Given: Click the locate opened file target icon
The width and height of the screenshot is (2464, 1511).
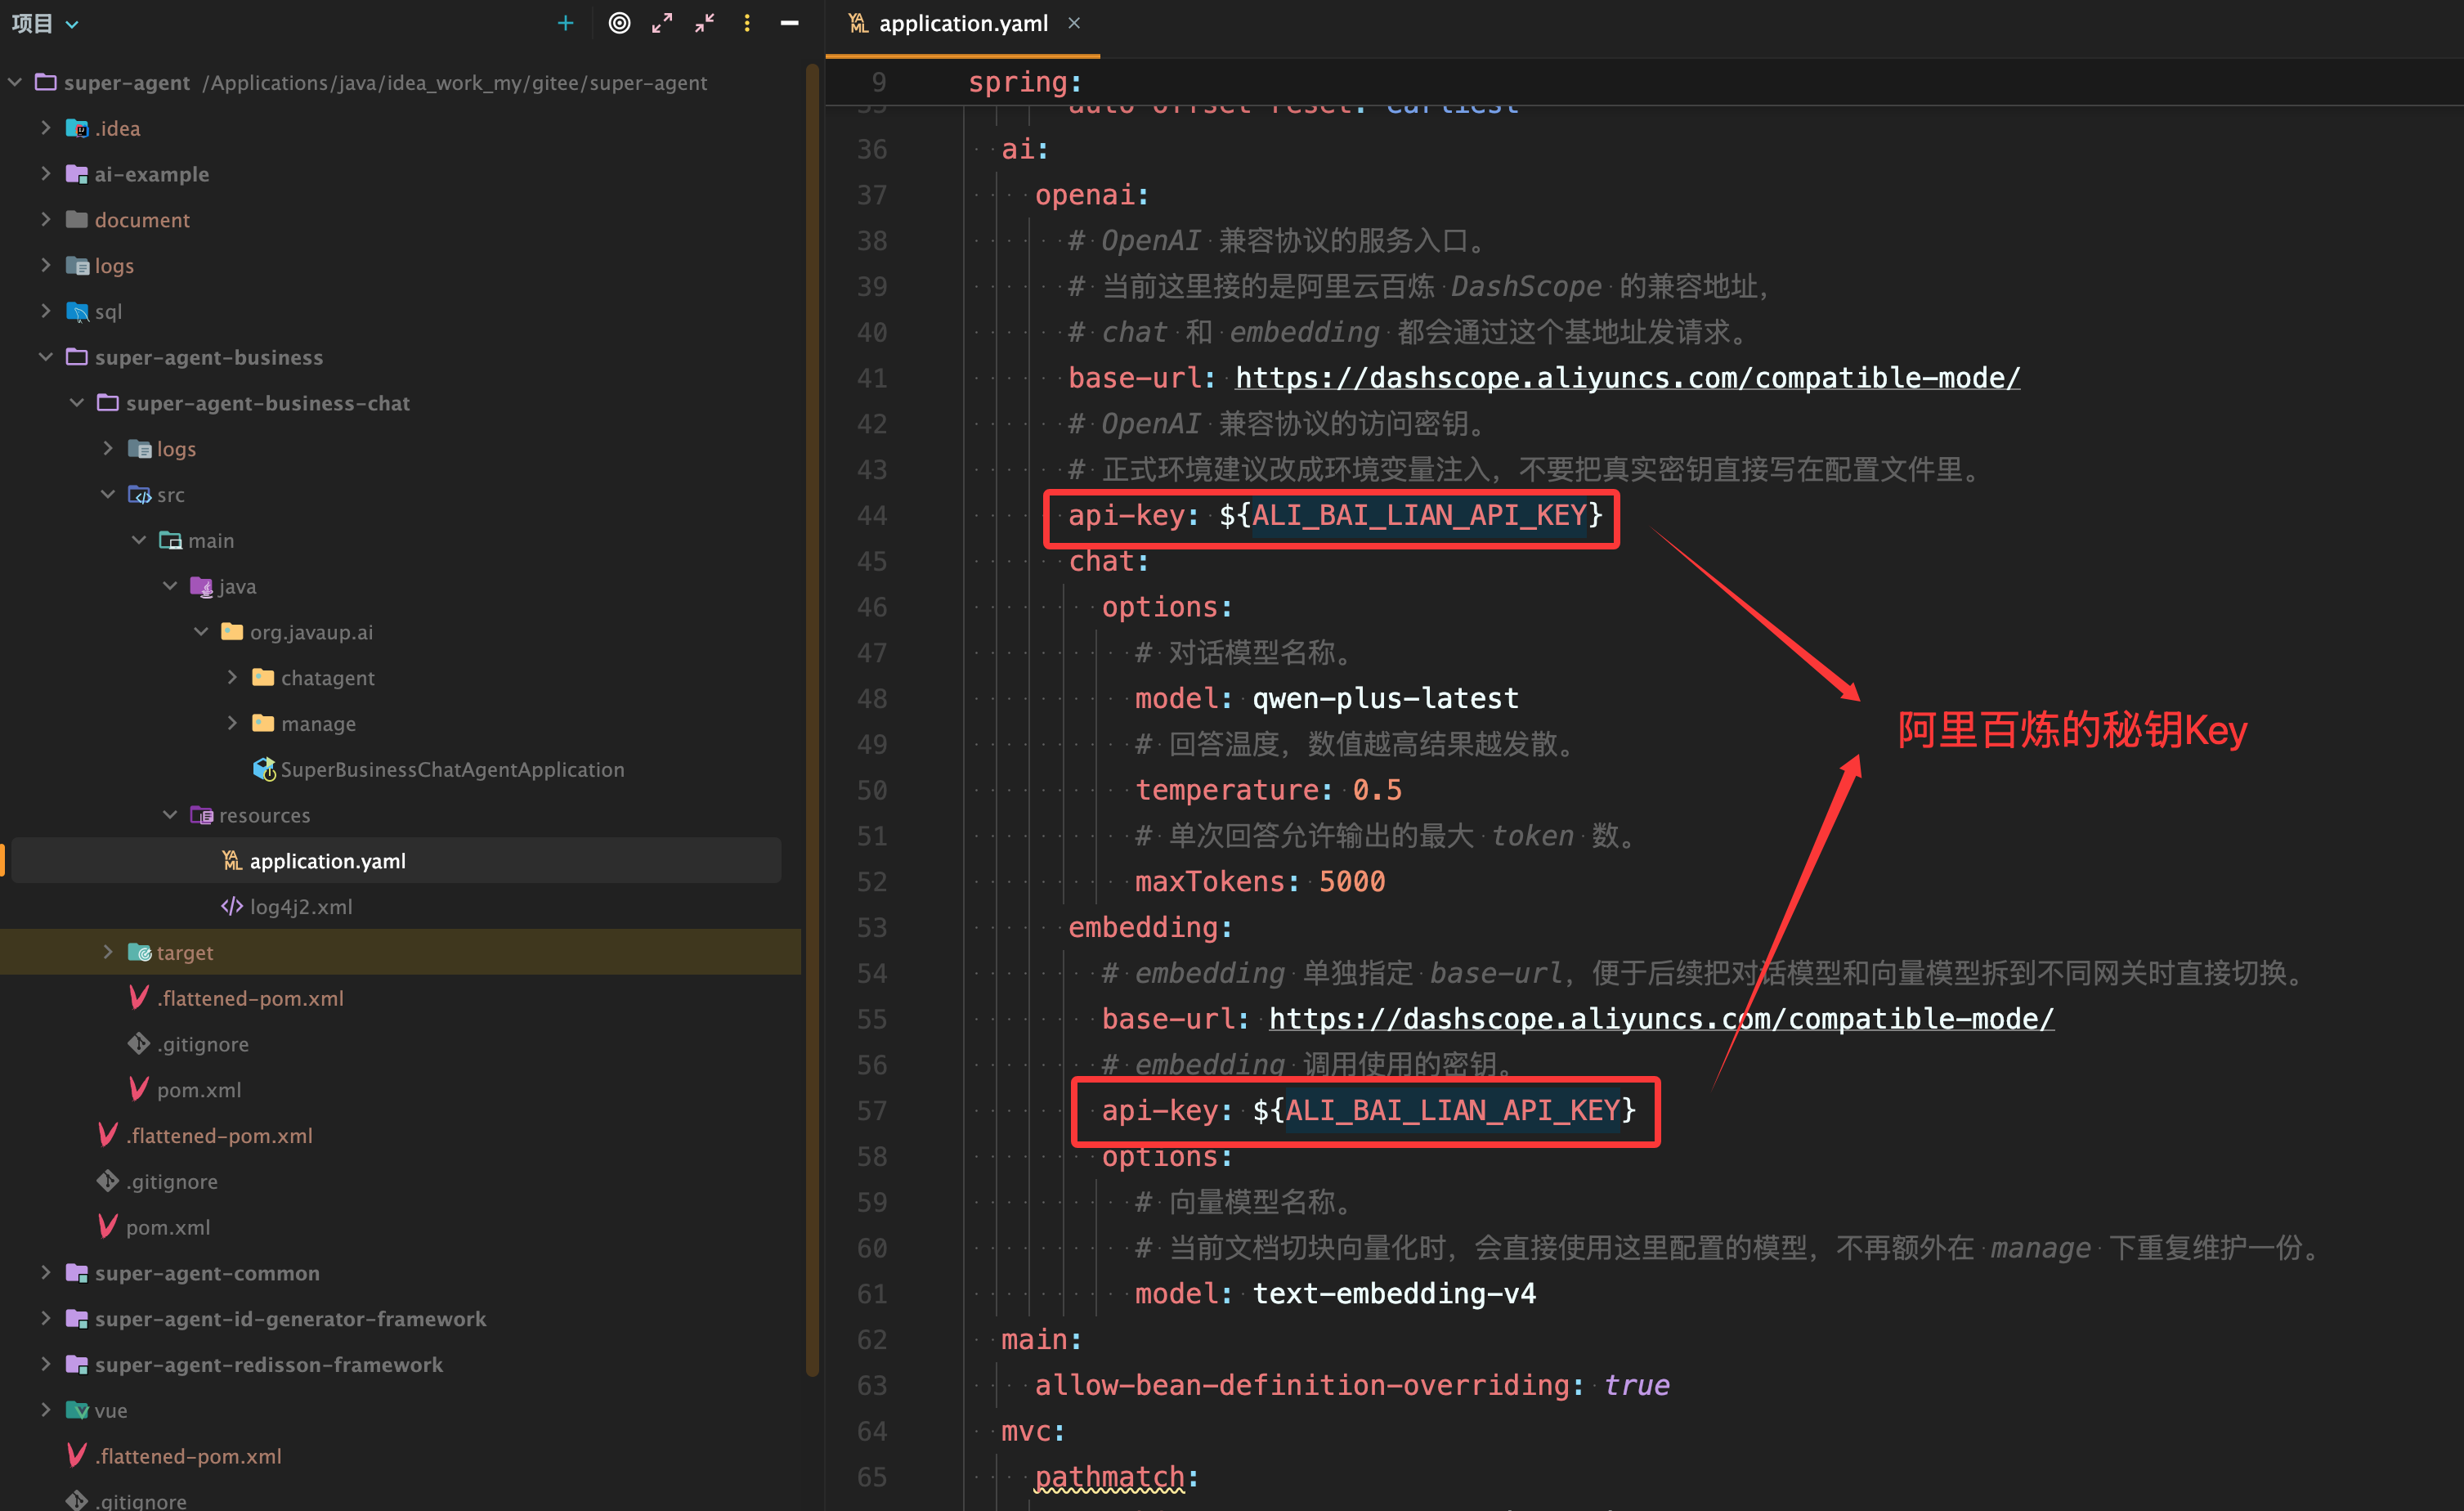Looking at the screenshot, I should pyautogui.click(x=619, y=23).
